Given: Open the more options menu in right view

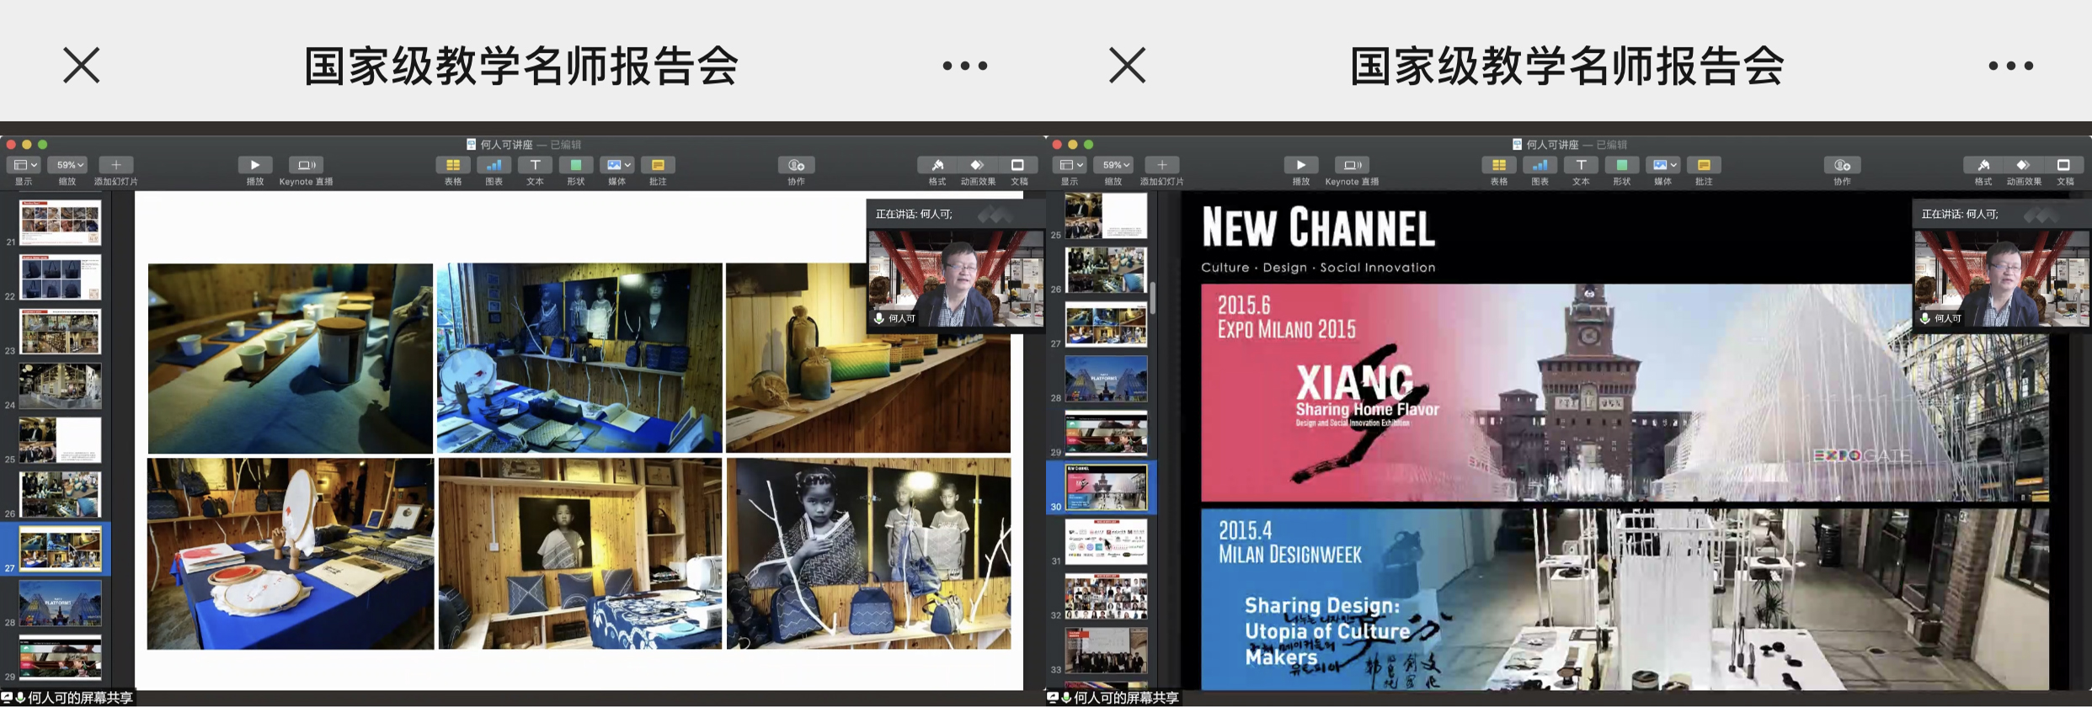Looking at the screenshot, I should pos(2010,66).
